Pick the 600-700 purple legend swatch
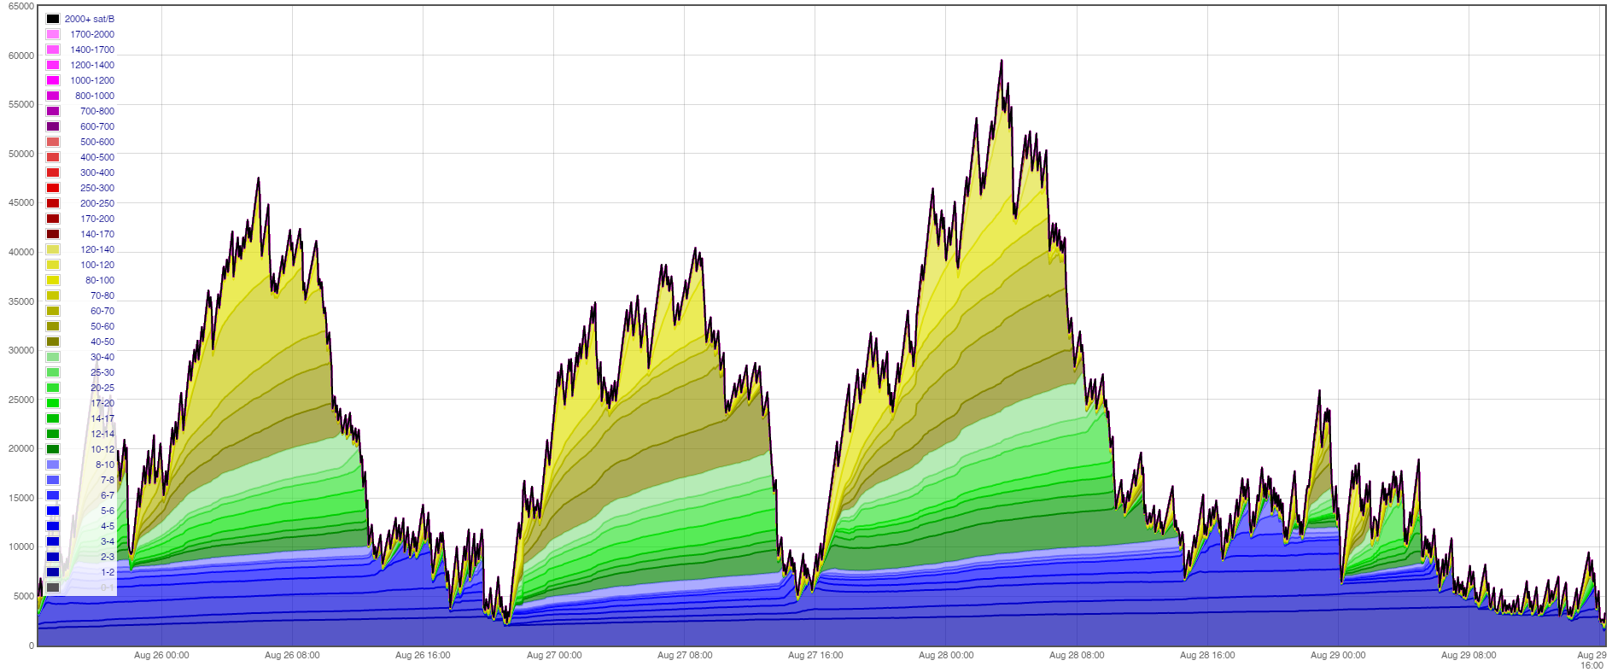 coord(53,126)
